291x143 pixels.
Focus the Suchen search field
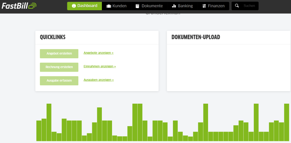[249, 6]
